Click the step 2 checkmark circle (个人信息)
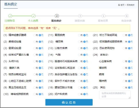 [34, 16]
